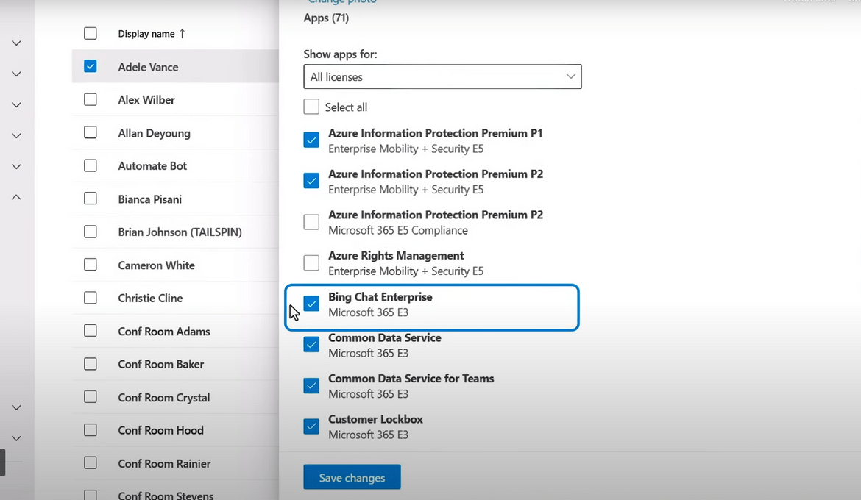The image size is (861, 500).
Task: Toggle the select-all users checkbox beside Display name
Action: 91,34
